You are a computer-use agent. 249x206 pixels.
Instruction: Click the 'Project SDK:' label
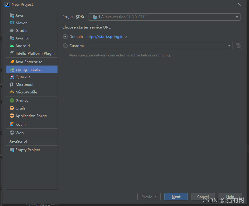73,17
